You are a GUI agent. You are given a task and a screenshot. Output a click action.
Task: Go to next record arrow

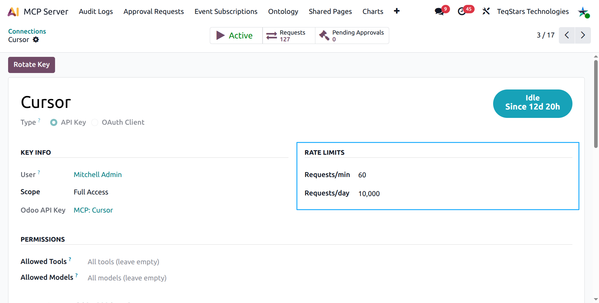(583, 35)
